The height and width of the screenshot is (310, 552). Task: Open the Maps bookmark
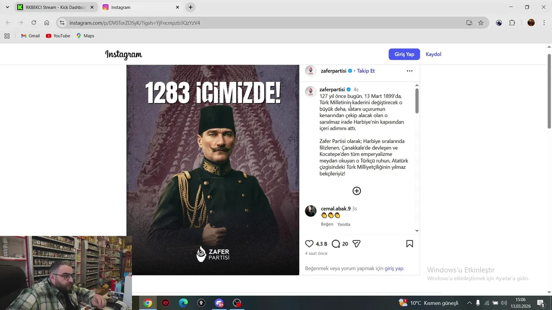pos(85,36)
